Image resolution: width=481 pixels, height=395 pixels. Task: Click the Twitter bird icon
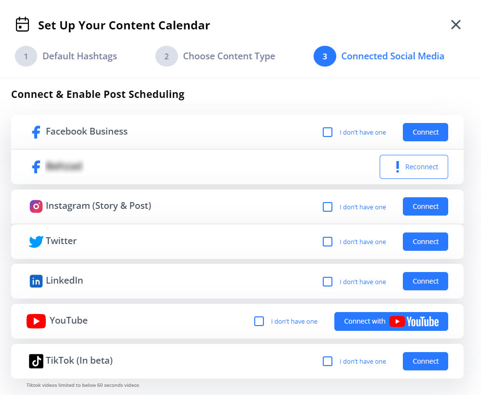click(36, 242)
